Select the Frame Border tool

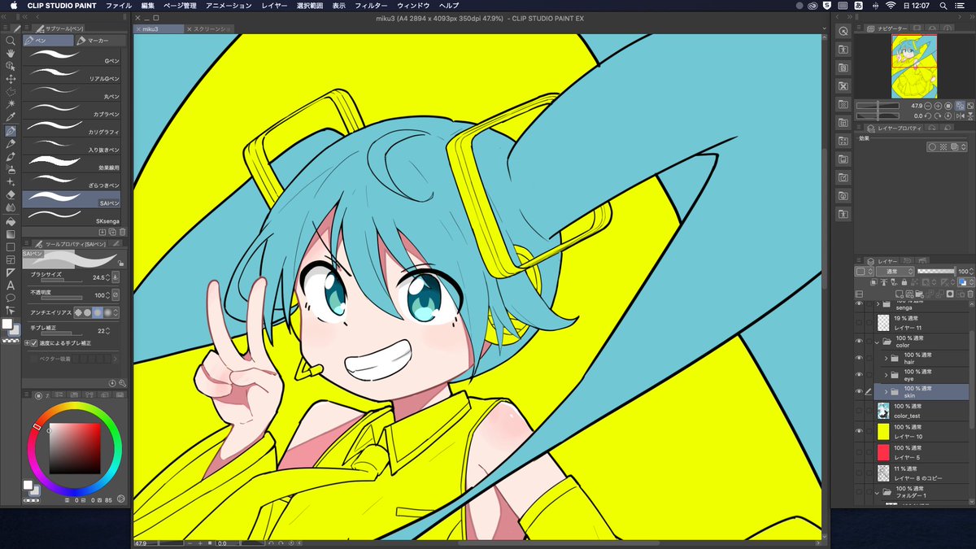click(11, 259)
